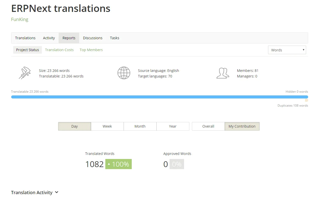Viewport: 315px width, 201px height.
Task: Click Target languages: 70 text
Action: point(155,76)
